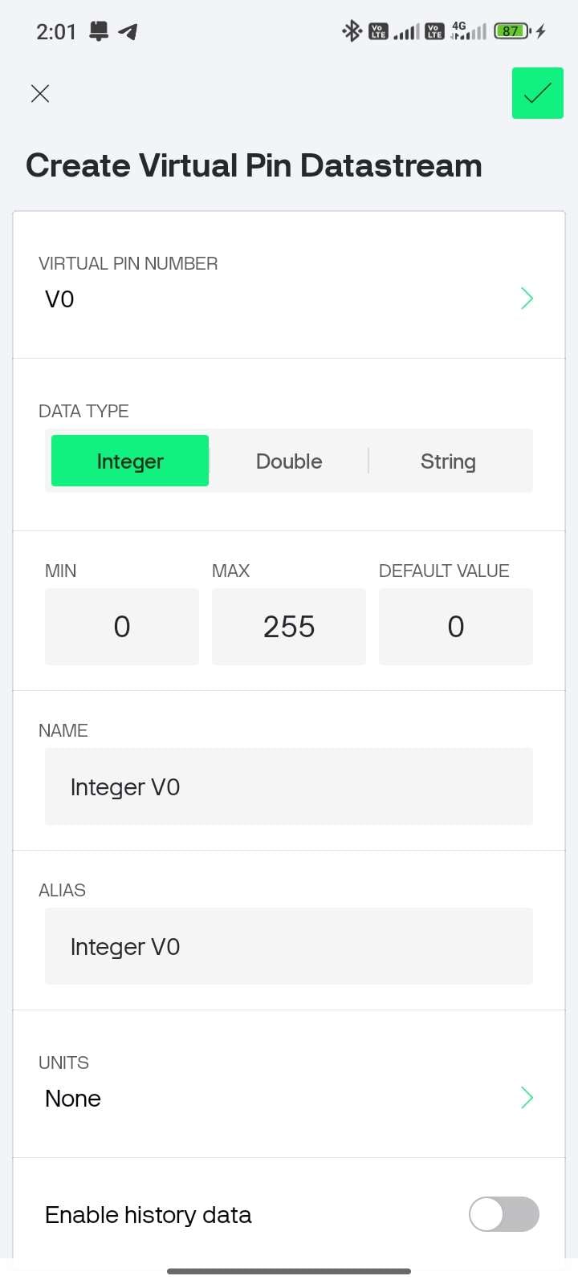Viewport: 578px width, 1284px height.
Task: Select Integer data type
Action: (130, 461)
